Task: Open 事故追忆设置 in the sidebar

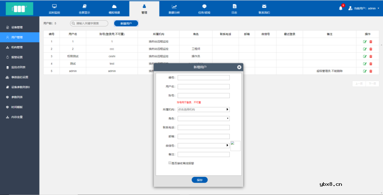Action: tap(20, 77)
